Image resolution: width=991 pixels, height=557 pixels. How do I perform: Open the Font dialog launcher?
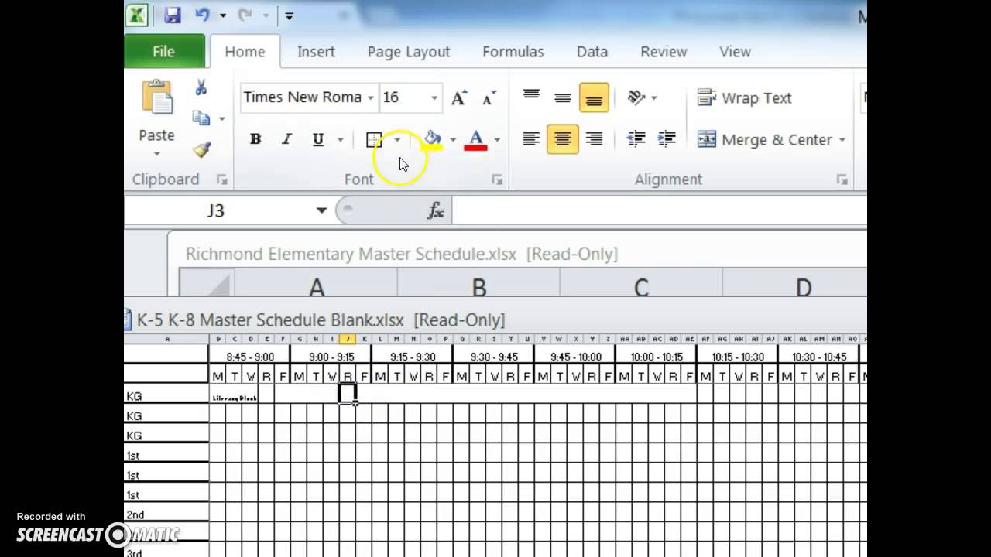click(497, 179)
